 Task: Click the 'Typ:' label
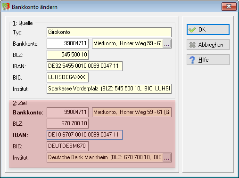[17, 32]
